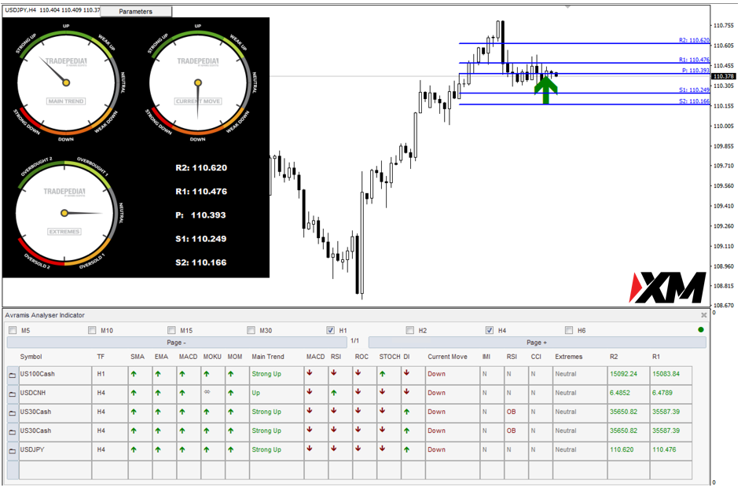745x495 pixels.
Task: Open chart icon for US100Cash row
Action: [x=13, y=376]
